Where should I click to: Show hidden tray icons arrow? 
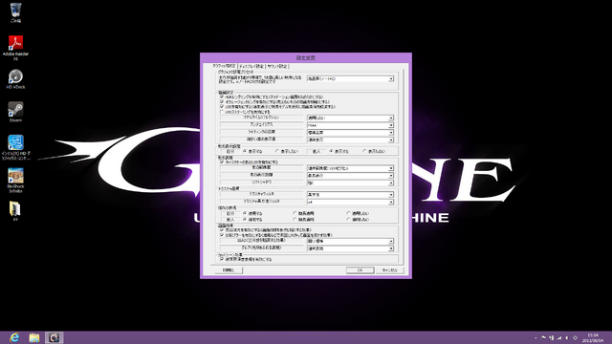[535, 337]
